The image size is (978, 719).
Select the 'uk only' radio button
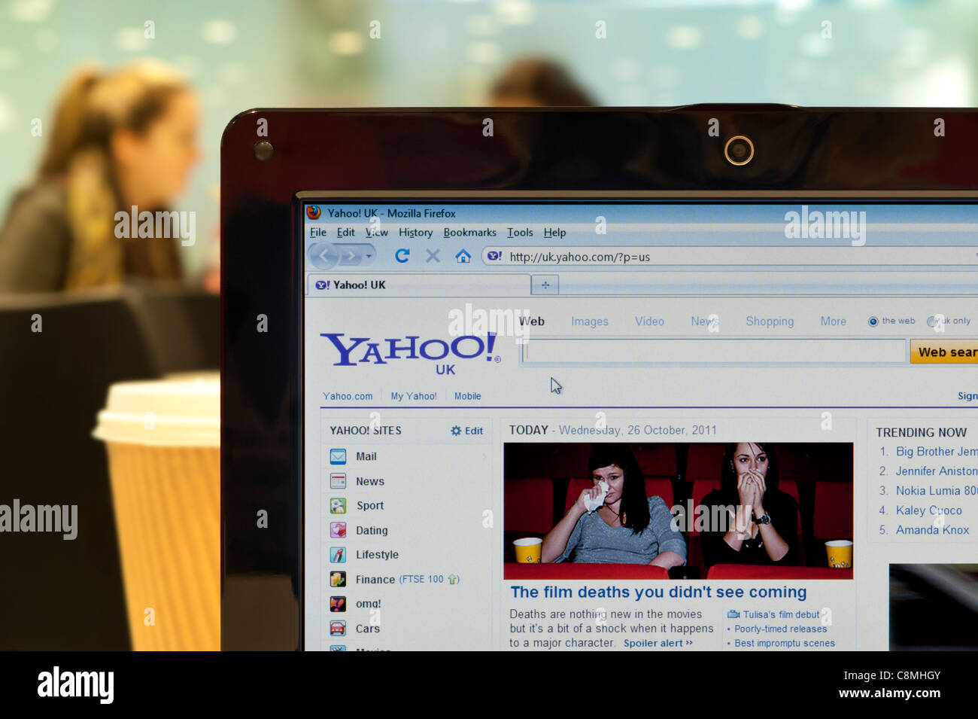(931, 321)
